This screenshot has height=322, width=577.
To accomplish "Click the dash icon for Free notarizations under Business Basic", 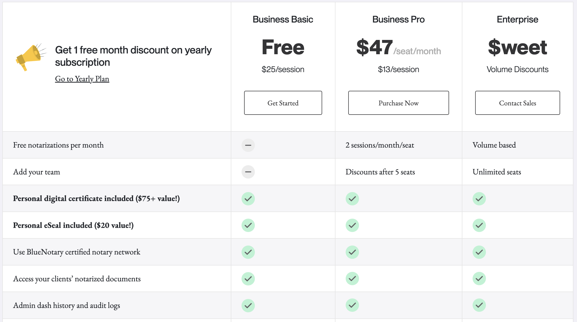I will 248,145.
